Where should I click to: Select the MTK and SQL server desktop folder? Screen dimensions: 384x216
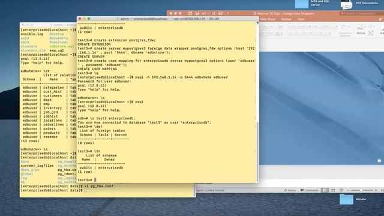click(x=302, y=4)
